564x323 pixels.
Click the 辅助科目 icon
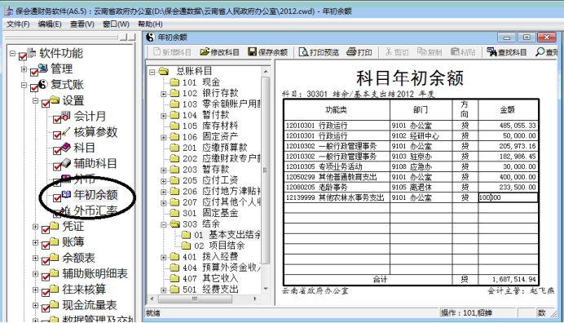66,163
